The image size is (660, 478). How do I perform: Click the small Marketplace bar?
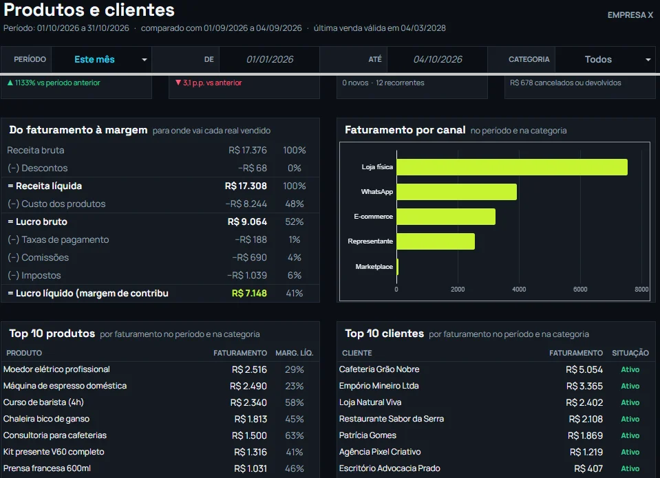click(x=397, y=267)
